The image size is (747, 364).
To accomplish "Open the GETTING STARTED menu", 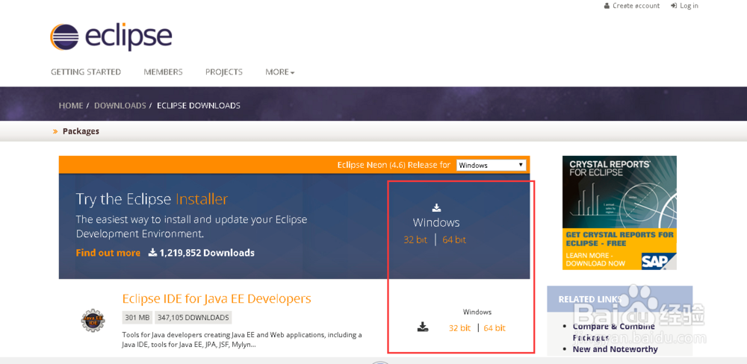I will tap(86, 72).
